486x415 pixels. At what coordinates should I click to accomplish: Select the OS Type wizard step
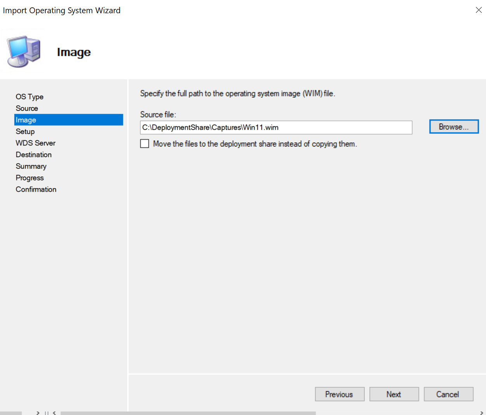coord(29,96)
